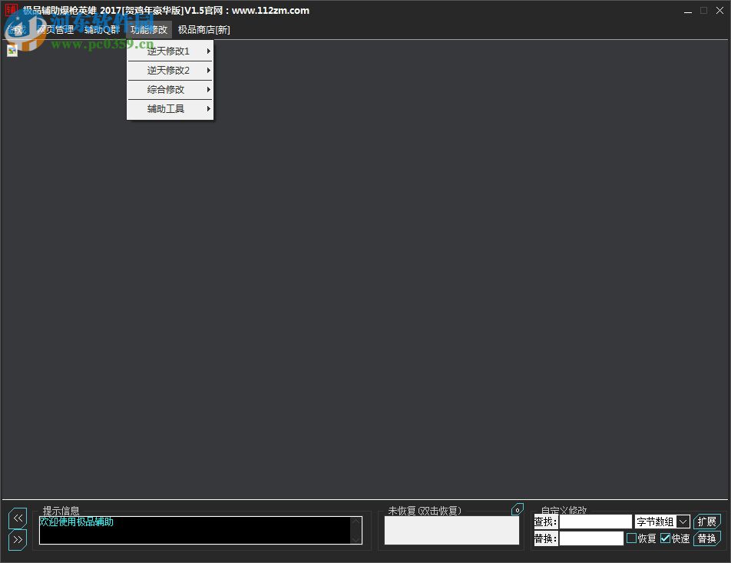
Task: Click scroll down arrow in 提示信息 box
Action: click(x=356, y=539)
